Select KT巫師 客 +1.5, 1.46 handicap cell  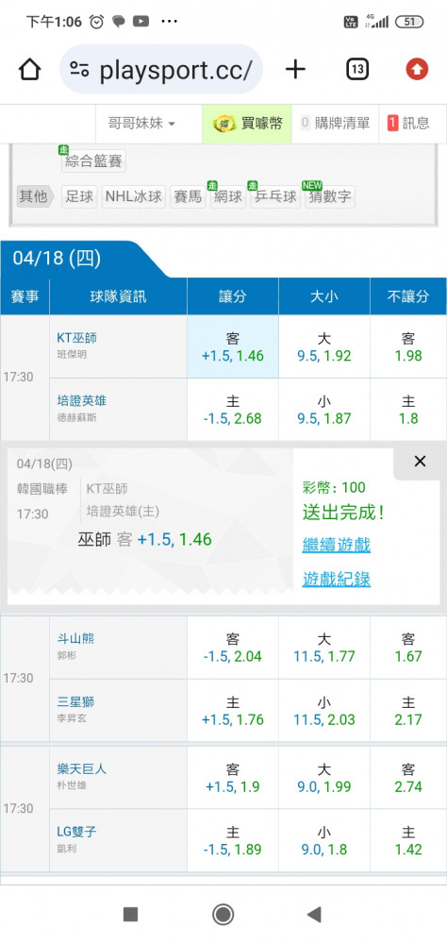(233, 346)
